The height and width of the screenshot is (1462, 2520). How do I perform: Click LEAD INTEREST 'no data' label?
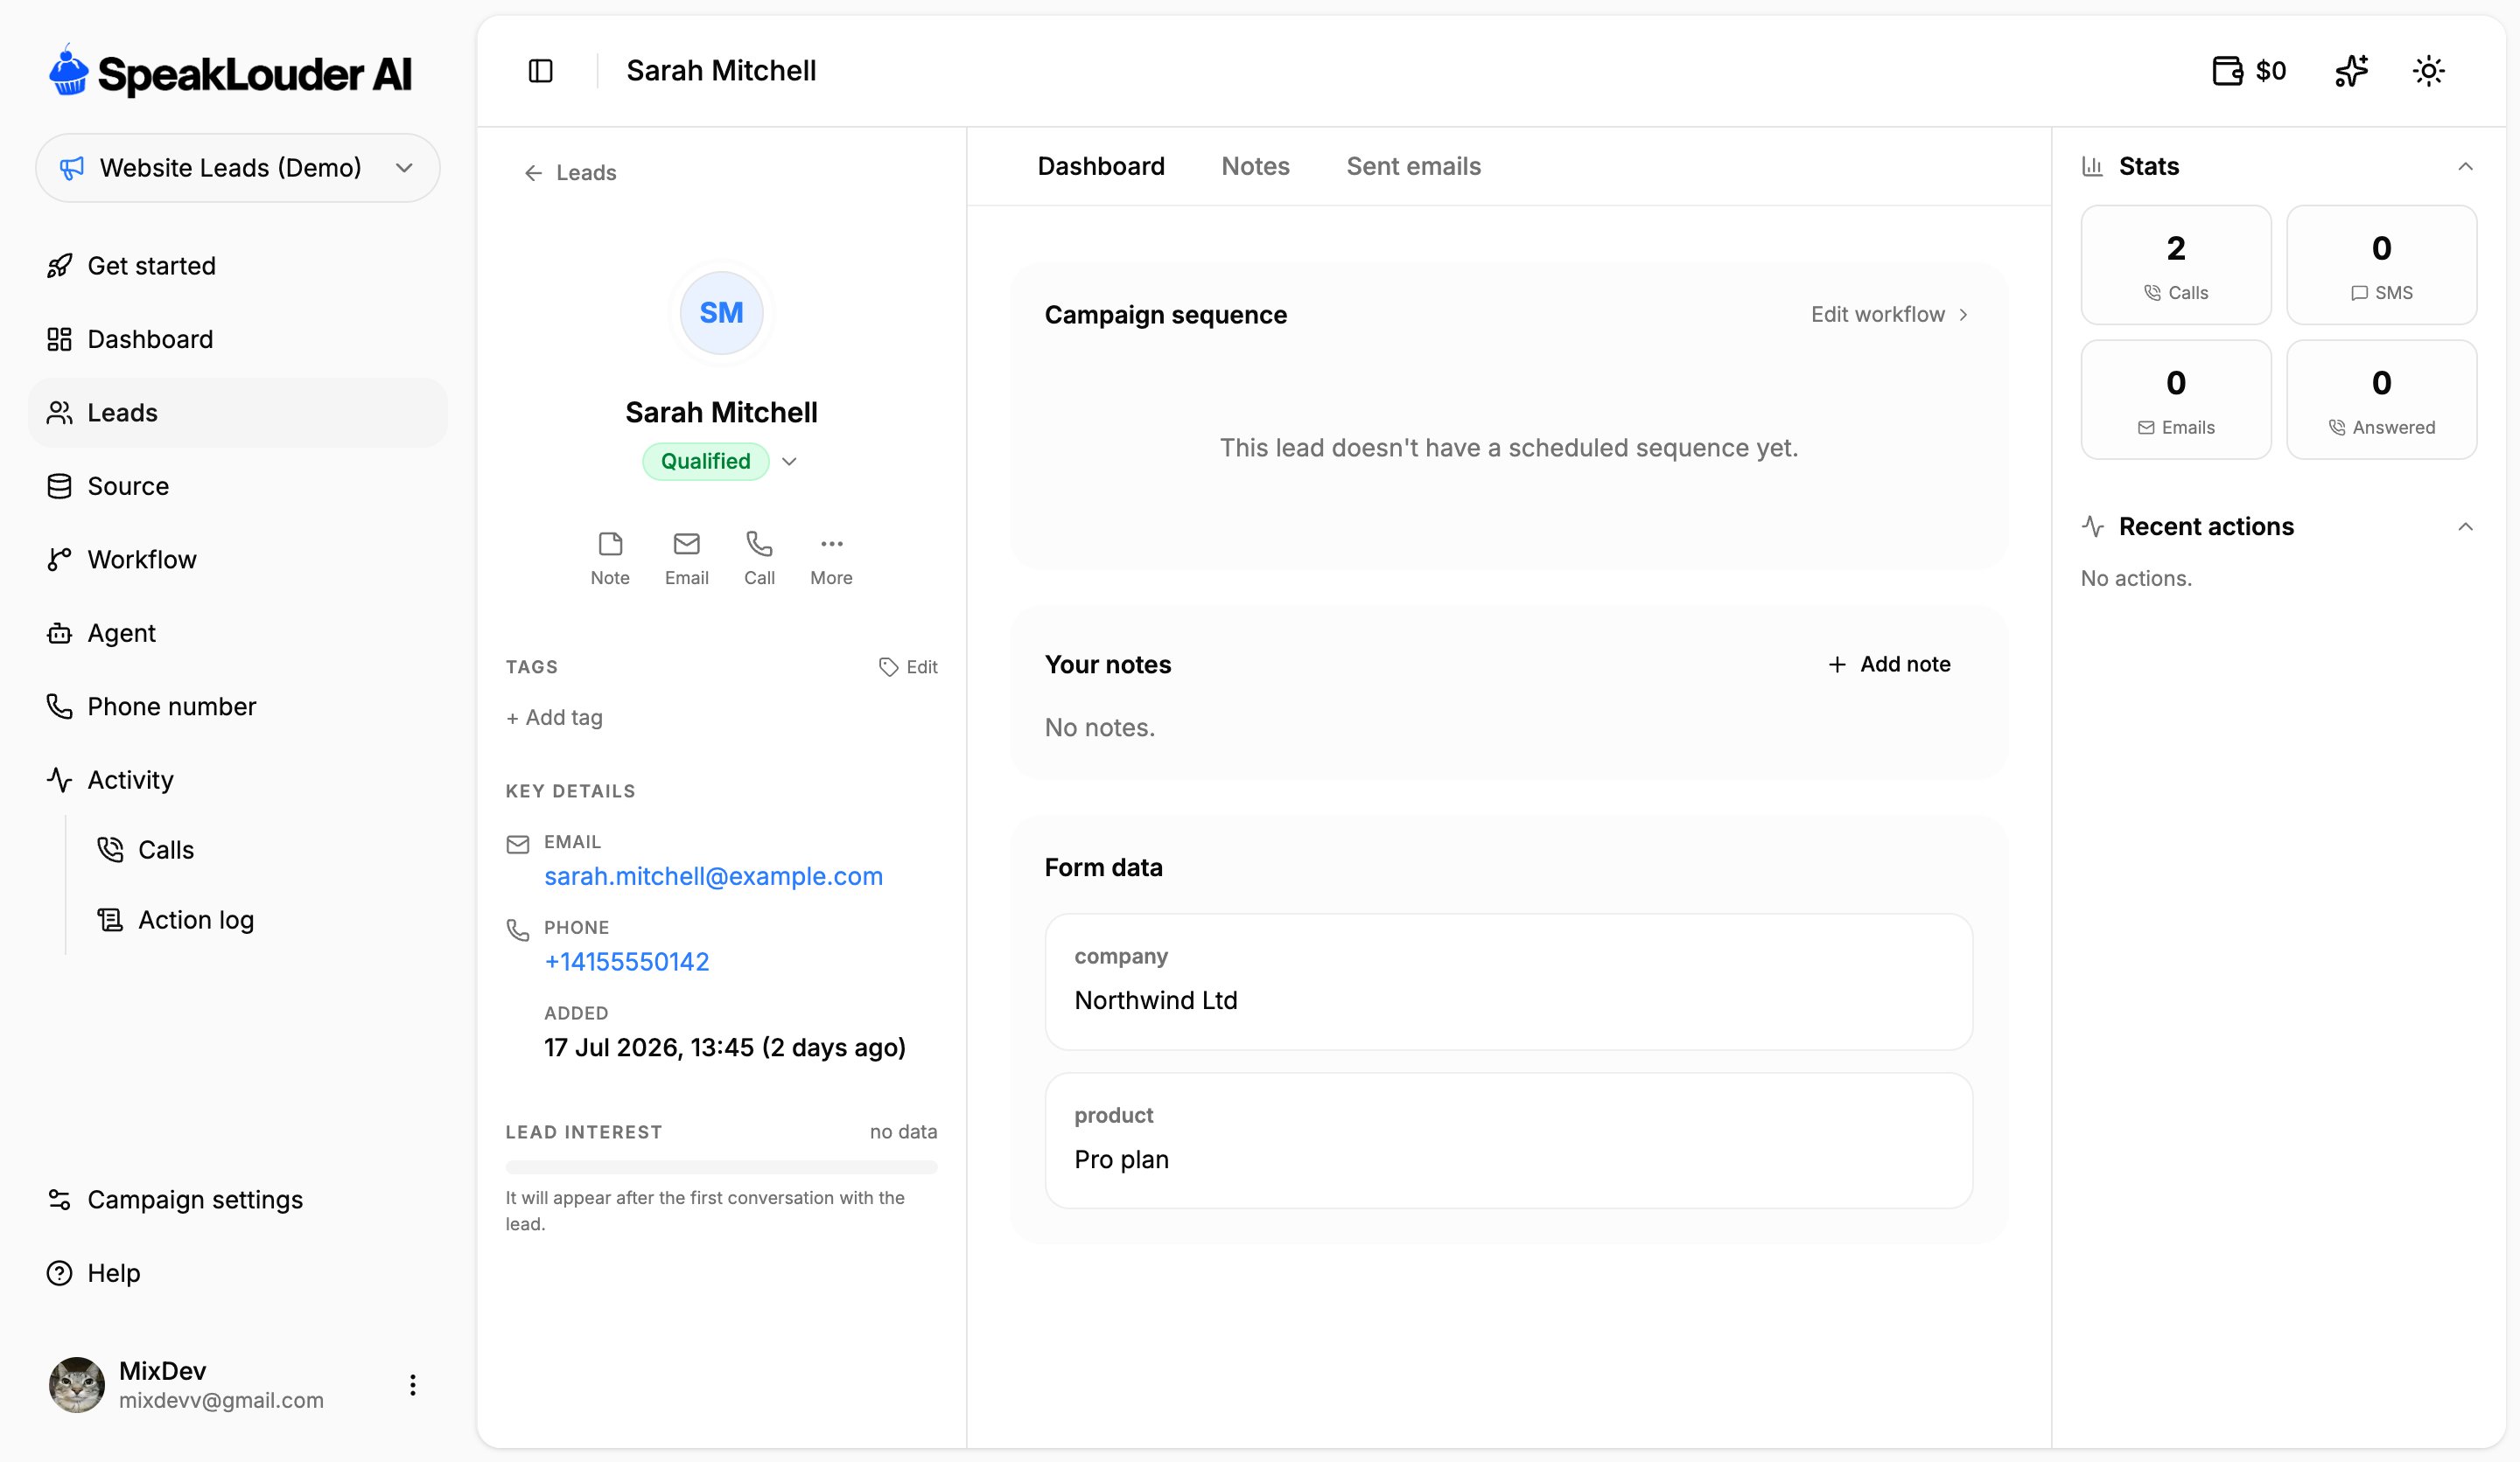(x=903, y=1131)
